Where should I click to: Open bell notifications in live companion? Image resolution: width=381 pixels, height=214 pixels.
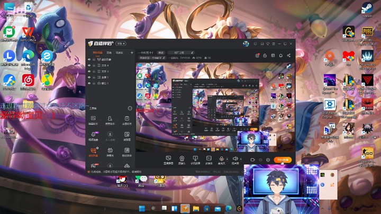point(280,56)
